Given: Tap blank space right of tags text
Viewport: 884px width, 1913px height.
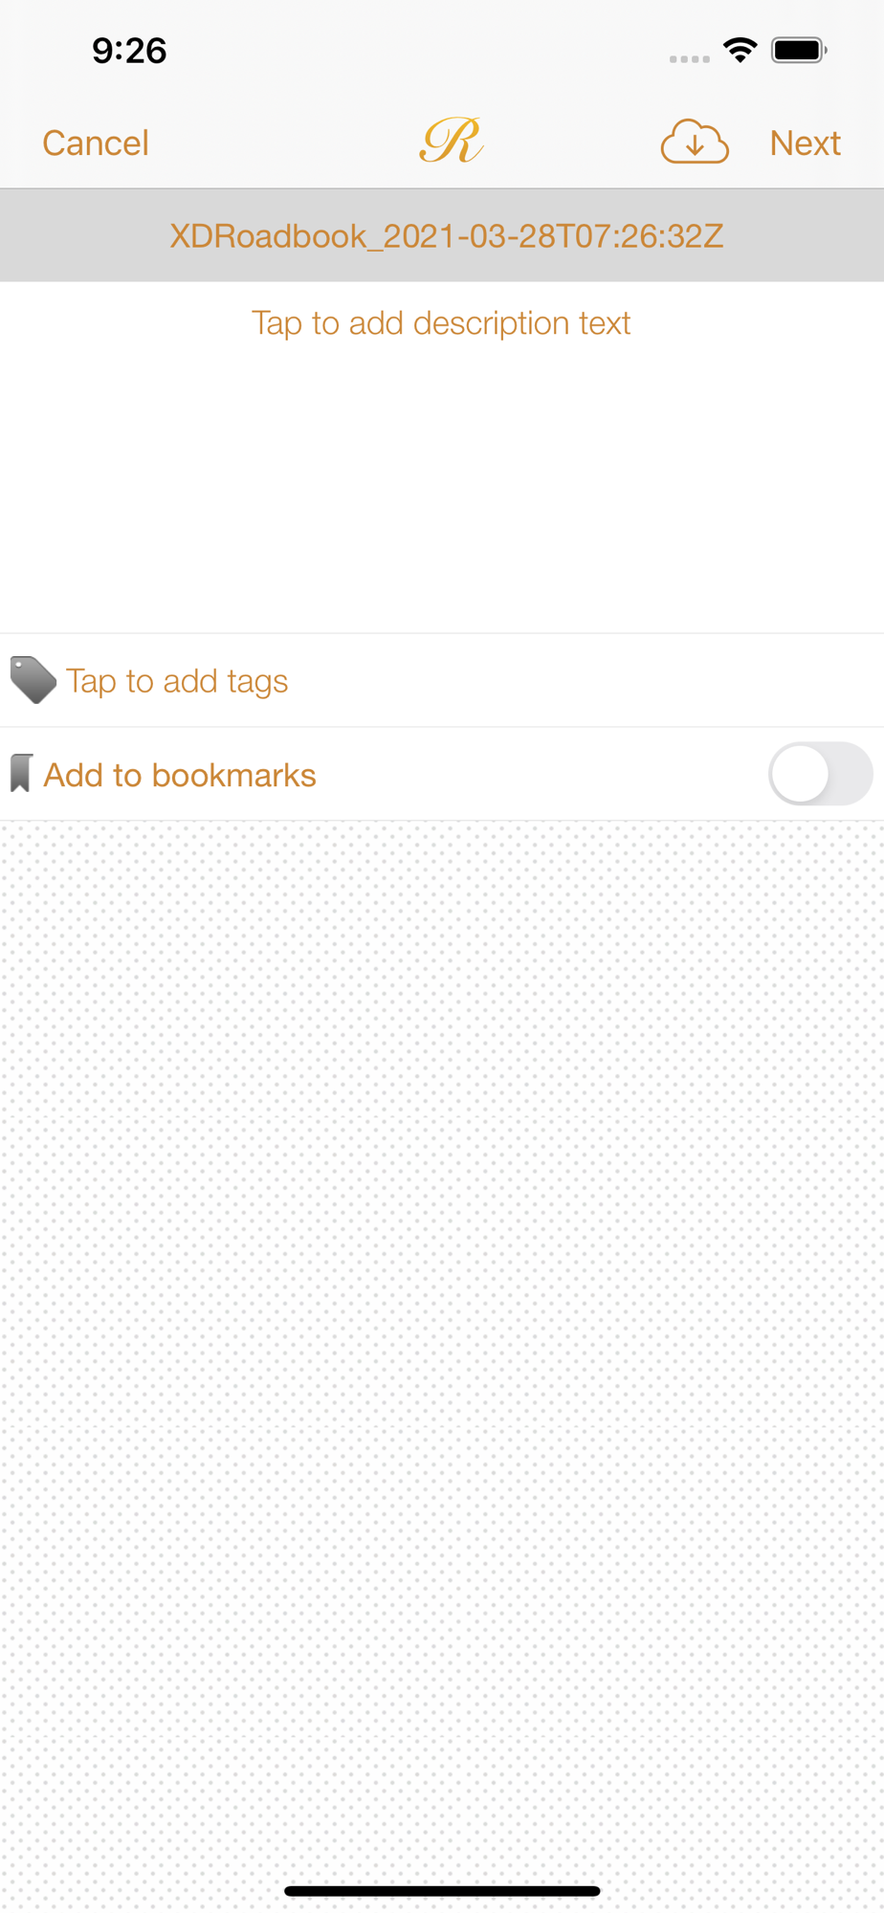Looking at the screenshot, I should pos(584,681).
